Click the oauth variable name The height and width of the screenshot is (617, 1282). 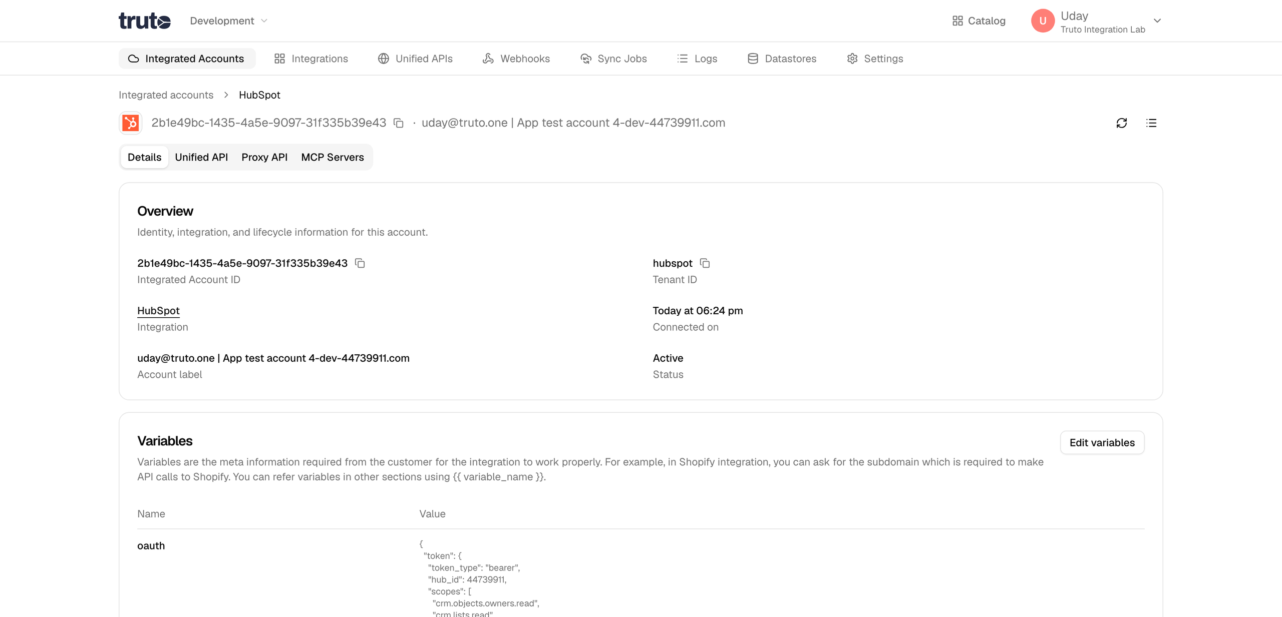(x=151, y=546)
